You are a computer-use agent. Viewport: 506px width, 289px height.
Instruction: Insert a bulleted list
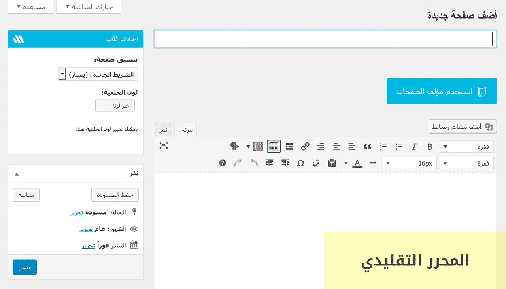(x=399, y=147)
